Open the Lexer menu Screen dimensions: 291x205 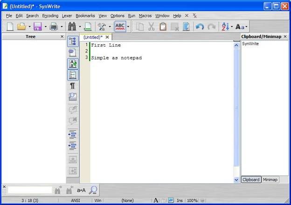coord(67,16)
